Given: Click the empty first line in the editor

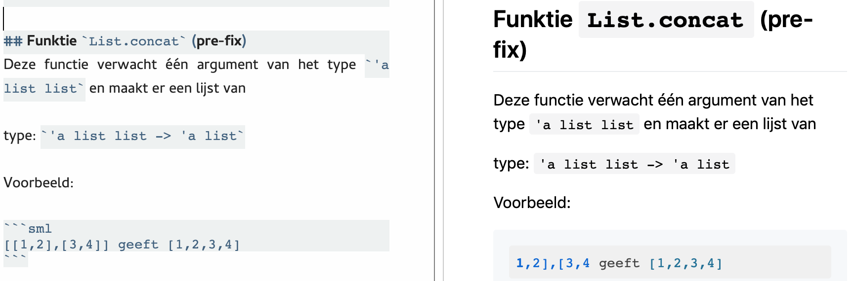Looking at the screenshot, I should 148,19.
